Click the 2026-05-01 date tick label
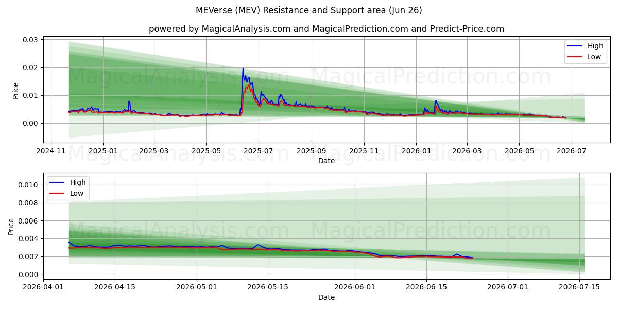The image size is (618, 309). coord(197,287)
